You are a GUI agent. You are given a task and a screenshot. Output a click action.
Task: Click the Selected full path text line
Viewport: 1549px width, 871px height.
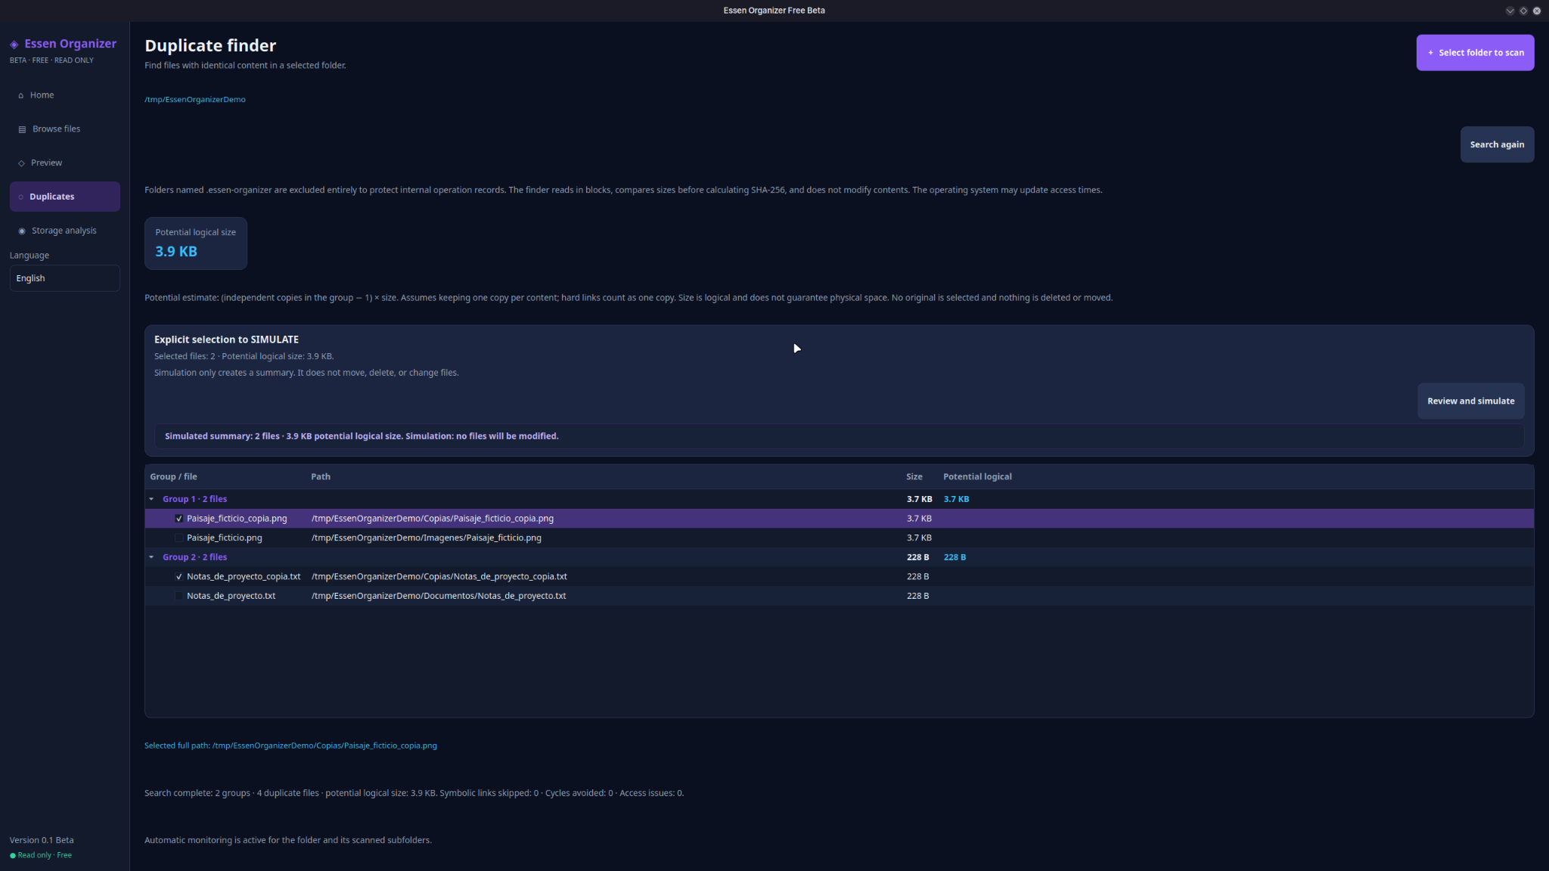point(290,745)
